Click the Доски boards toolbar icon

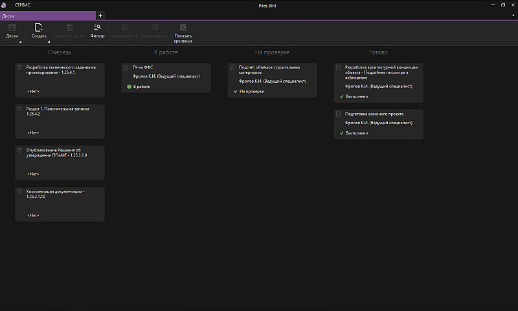click(x=12, y=28)
